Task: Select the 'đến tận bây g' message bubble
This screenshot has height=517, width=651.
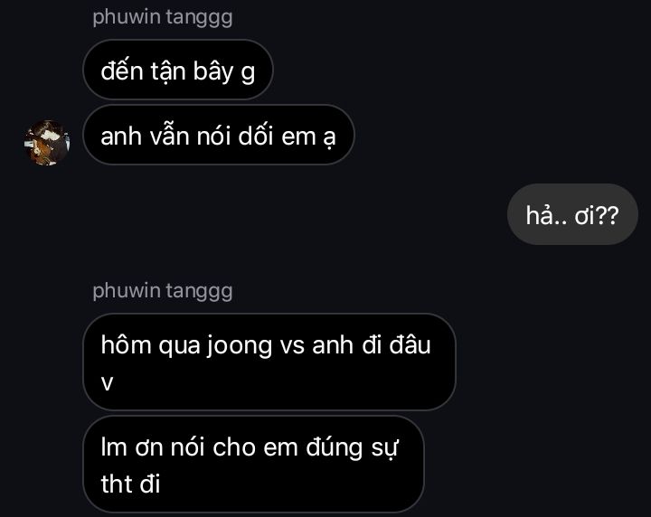Action: [x=178, y=70]
